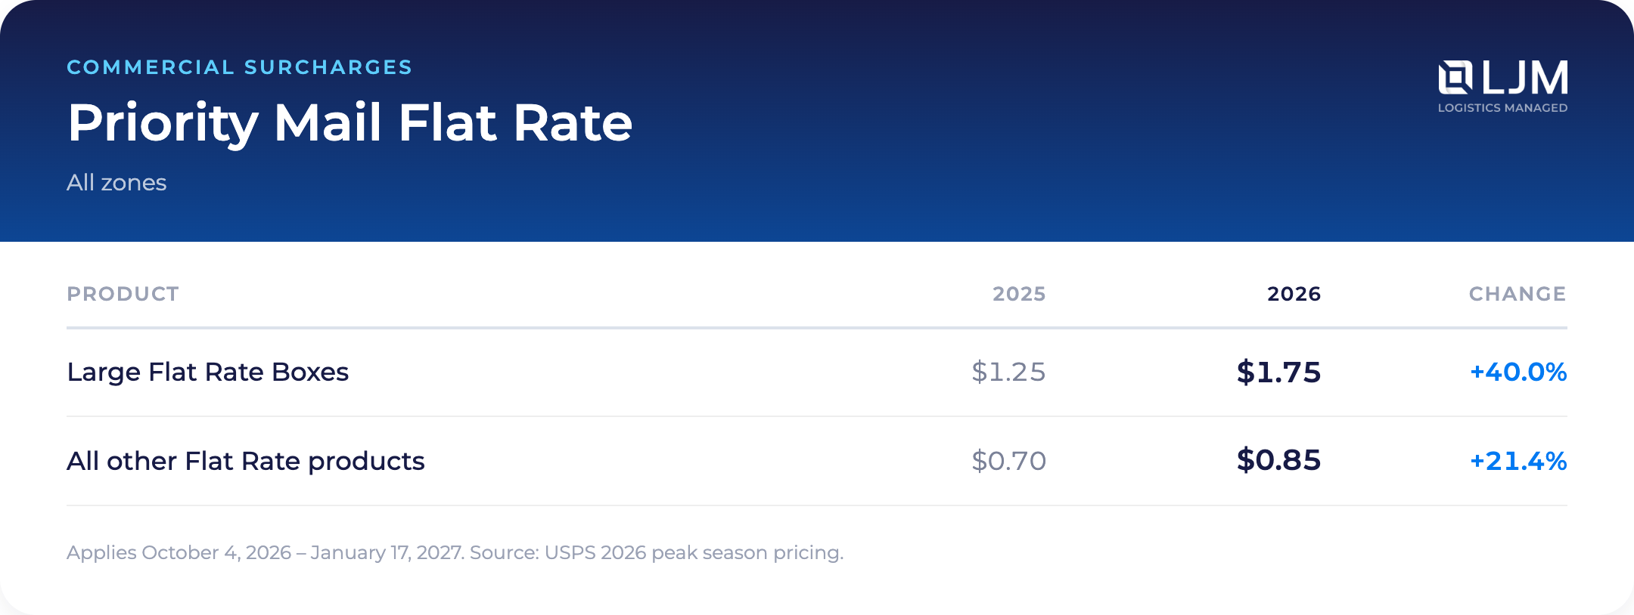Click the $0.85 price for 2026

(1278, 460)
